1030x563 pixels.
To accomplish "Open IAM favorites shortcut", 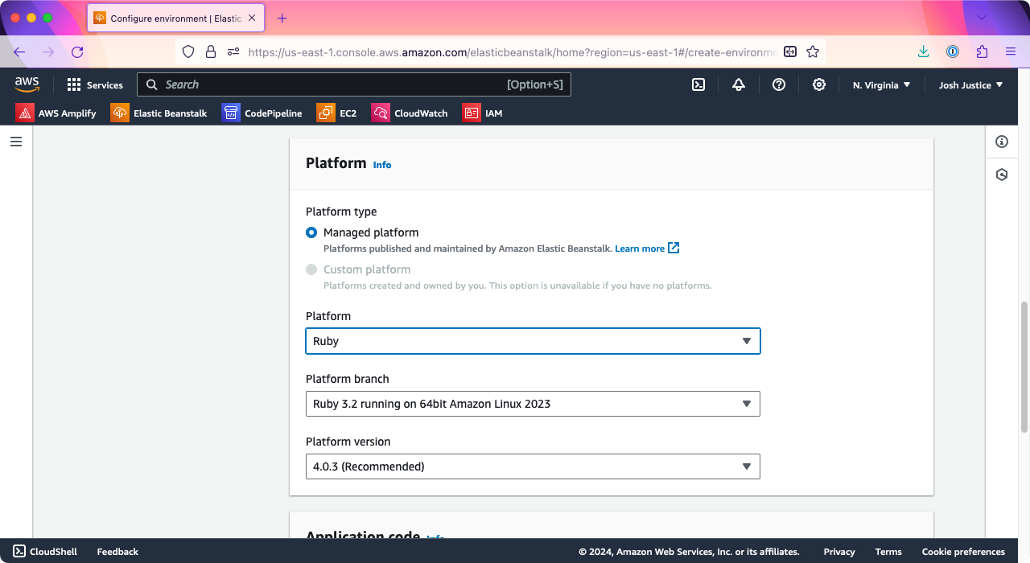I will coord(482,113).
